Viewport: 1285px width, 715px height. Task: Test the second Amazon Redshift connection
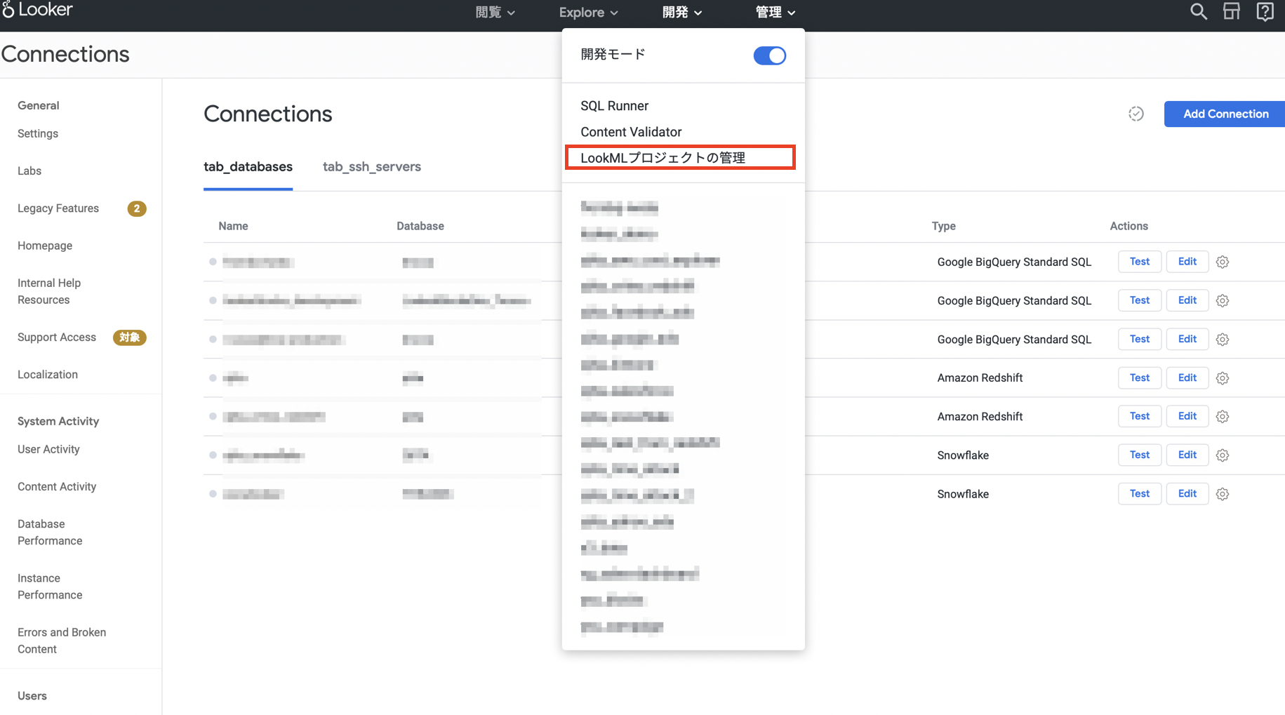pos(1139,416)
